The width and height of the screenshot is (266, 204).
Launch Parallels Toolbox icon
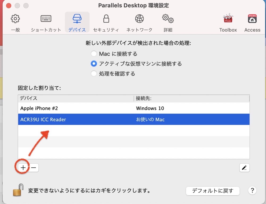point(228,22)
